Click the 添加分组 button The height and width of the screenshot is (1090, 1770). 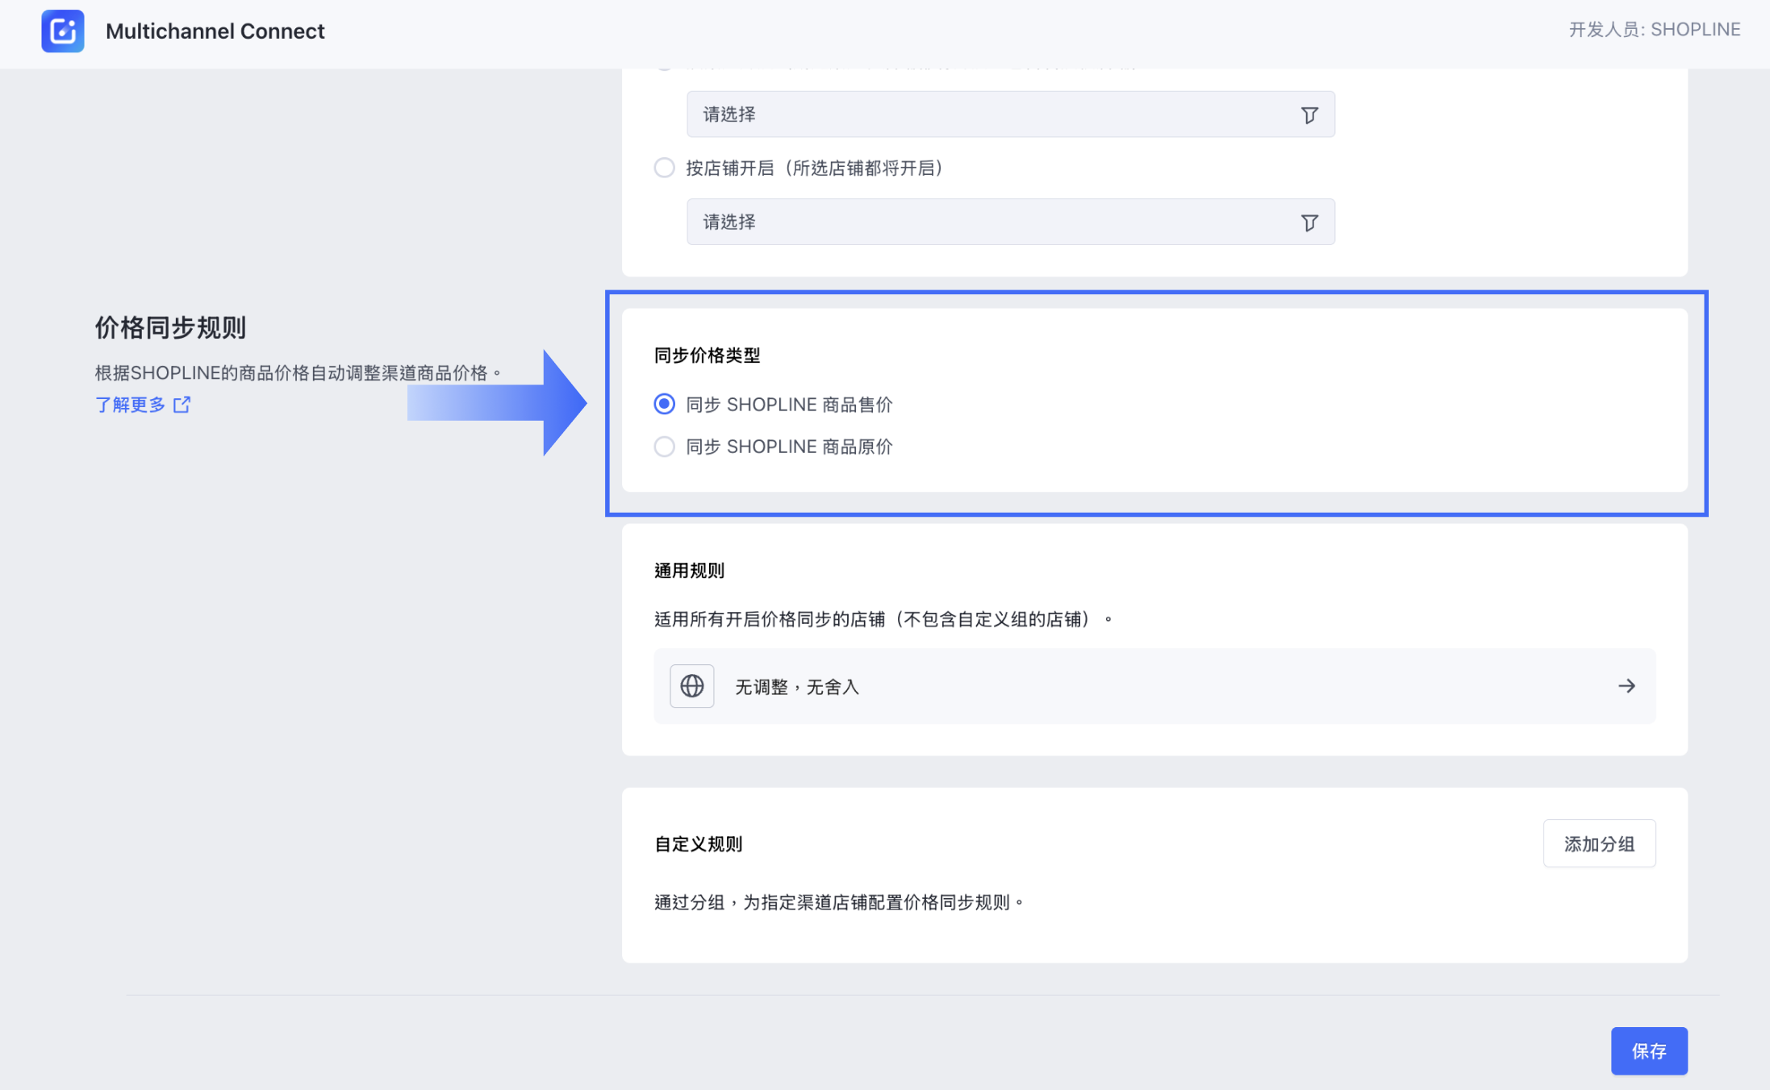tap(1598, 843)
